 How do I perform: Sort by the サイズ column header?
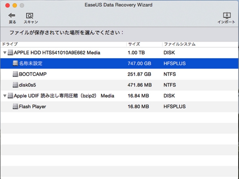[134, 44]
